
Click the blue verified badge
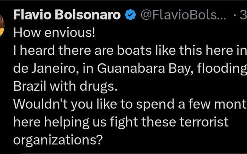(x=130, y=16)
